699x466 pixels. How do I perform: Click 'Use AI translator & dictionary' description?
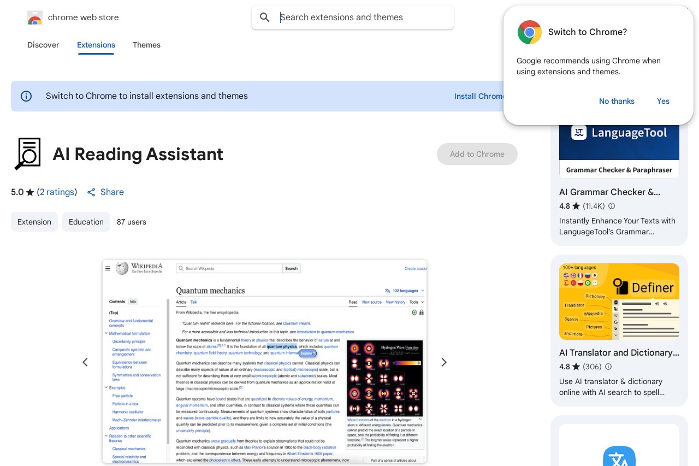(612, 387)
